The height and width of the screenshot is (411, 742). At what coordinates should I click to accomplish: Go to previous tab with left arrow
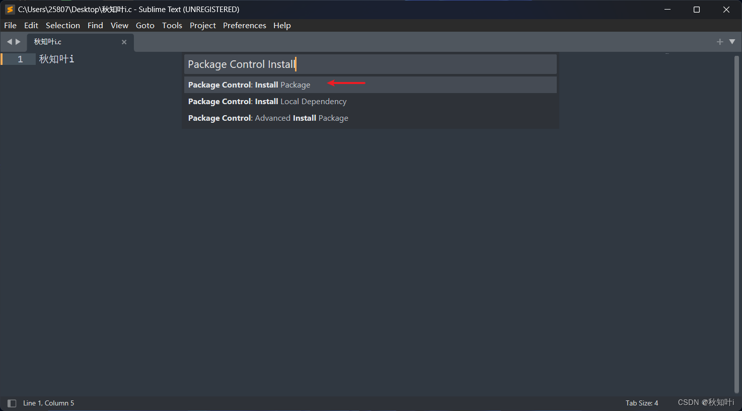click(9, 42)
